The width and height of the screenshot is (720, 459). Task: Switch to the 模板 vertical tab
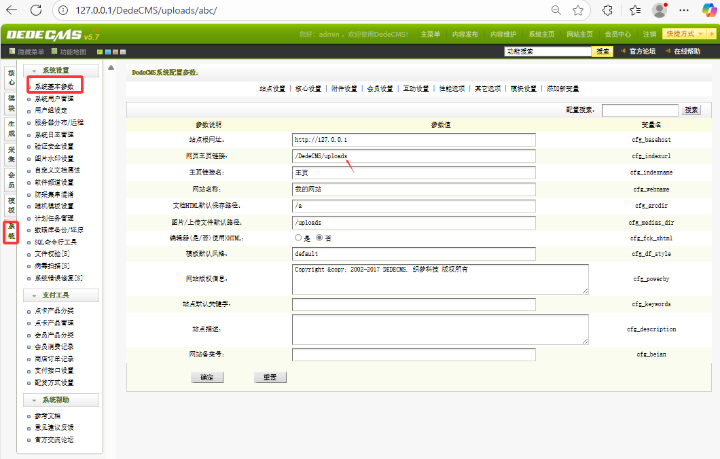(x=12, y=206)
